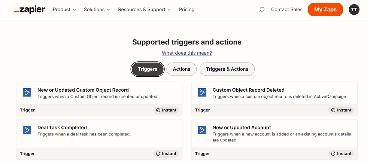Expand the Solutions menu
367x162 pixels.
click(97, 10)
